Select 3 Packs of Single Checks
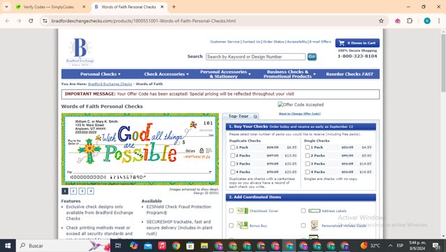 [308, 164]
